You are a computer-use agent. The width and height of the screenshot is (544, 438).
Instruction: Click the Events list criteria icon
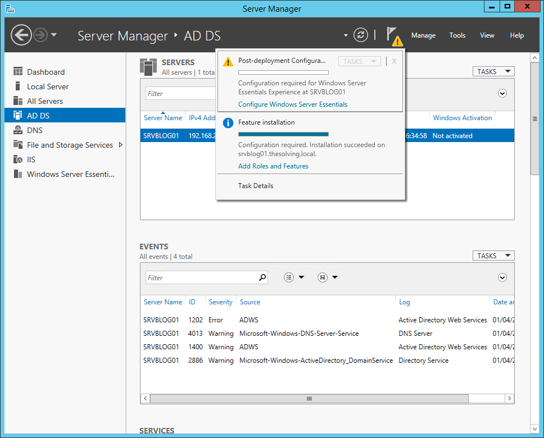(289, 277)
